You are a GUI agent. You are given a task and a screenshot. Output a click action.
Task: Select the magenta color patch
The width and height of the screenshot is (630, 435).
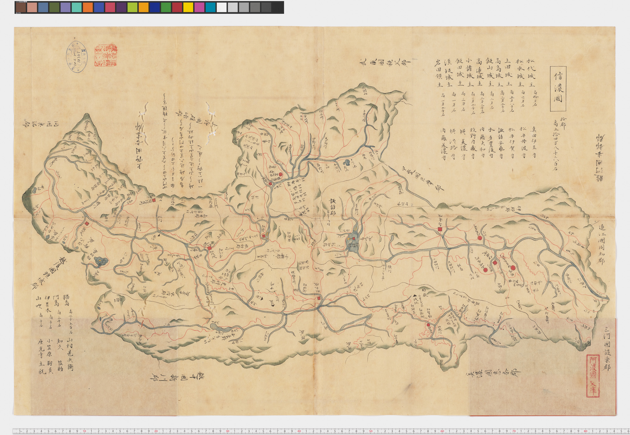pyautogui.click(x=199, y=8)
